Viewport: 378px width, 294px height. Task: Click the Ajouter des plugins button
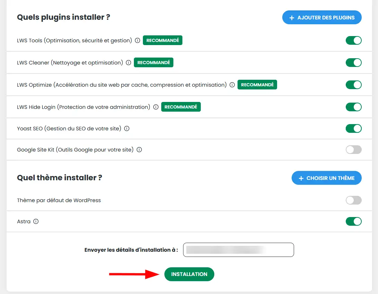[322, 17]
